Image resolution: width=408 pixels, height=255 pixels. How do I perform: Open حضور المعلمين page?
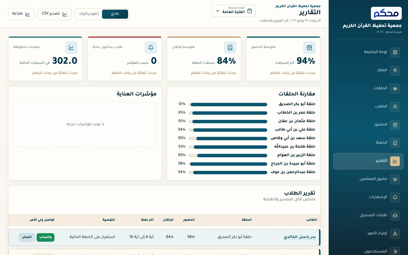coord(368,179)
